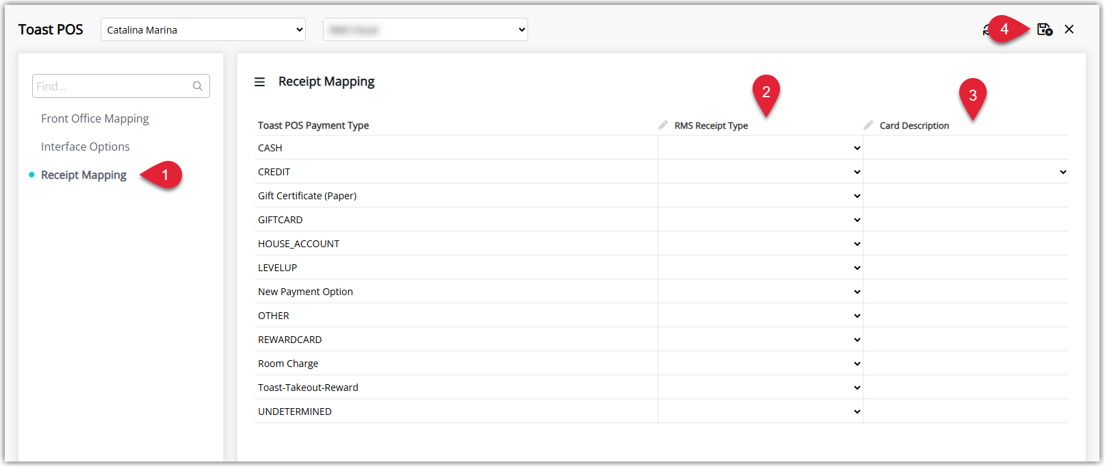1105x467 pixels.
Task: Expand RMS Receipt Type for Gift Certificate (Paper)
Action: 760,196
